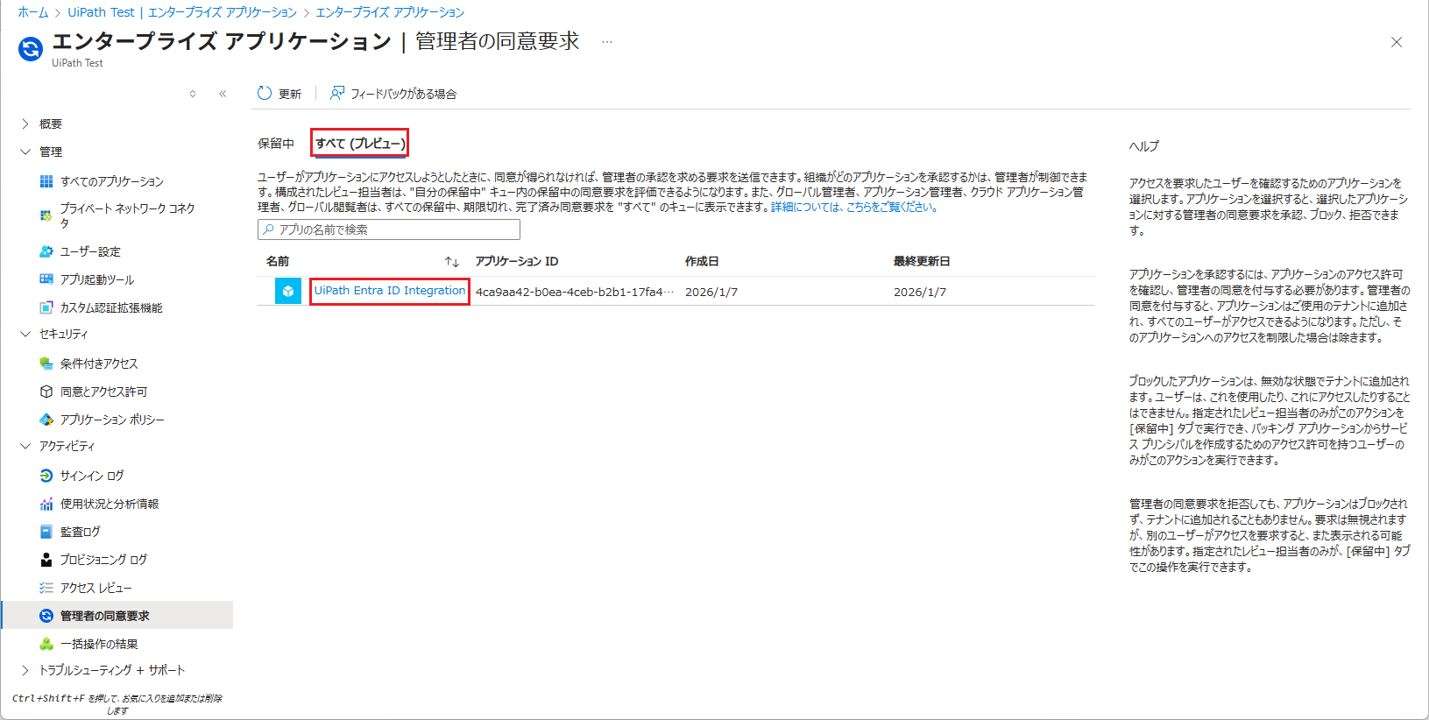Viewport: 1429px width, 720px height.
Task: Close the blade with X button
Action: pyautogui.click(x=1397, y=42)
